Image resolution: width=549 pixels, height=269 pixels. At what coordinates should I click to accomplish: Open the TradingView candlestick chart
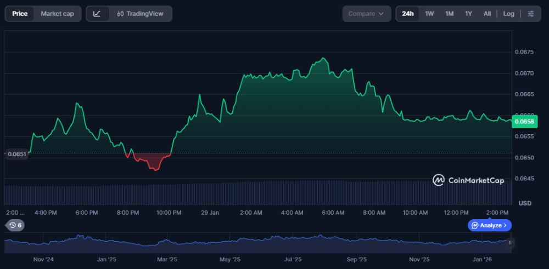coord(141,14)
